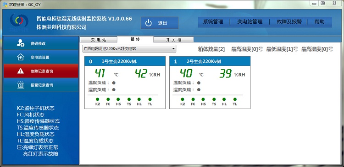Select box header 1号主变220Kv侧
344x167 pixels.
125,62
